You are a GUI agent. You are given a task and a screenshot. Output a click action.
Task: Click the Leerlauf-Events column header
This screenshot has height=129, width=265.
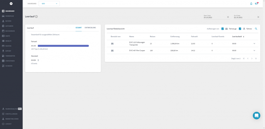pos(218,37)
